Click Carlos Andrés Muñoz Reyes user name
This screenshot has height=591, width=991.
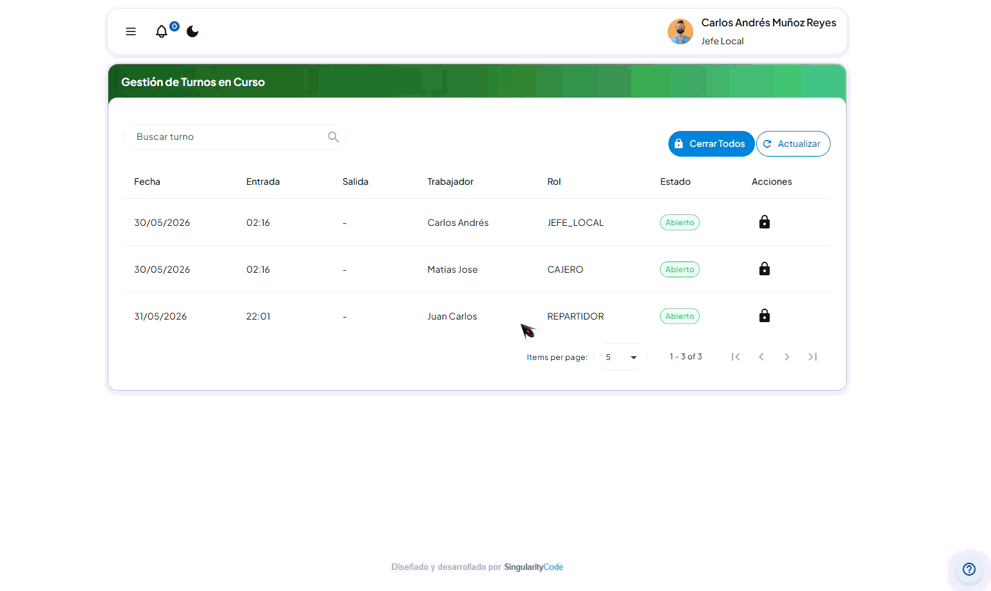pyautogui.click(x=768, y=22)
